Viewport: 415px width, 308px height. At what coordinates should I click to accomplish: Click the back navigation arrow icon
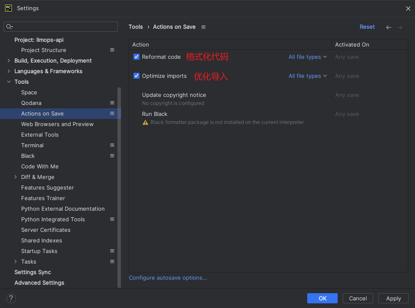[389, 27]
